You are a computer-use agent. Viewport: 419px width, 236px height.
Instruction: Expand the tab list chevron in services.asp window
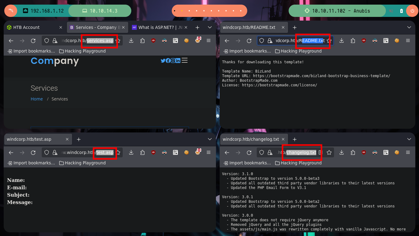coord(210,27)
